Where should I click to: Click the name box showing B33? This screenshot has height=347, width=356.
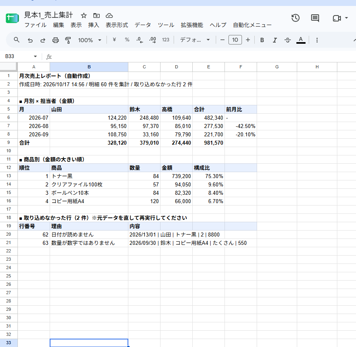(18, 56)
